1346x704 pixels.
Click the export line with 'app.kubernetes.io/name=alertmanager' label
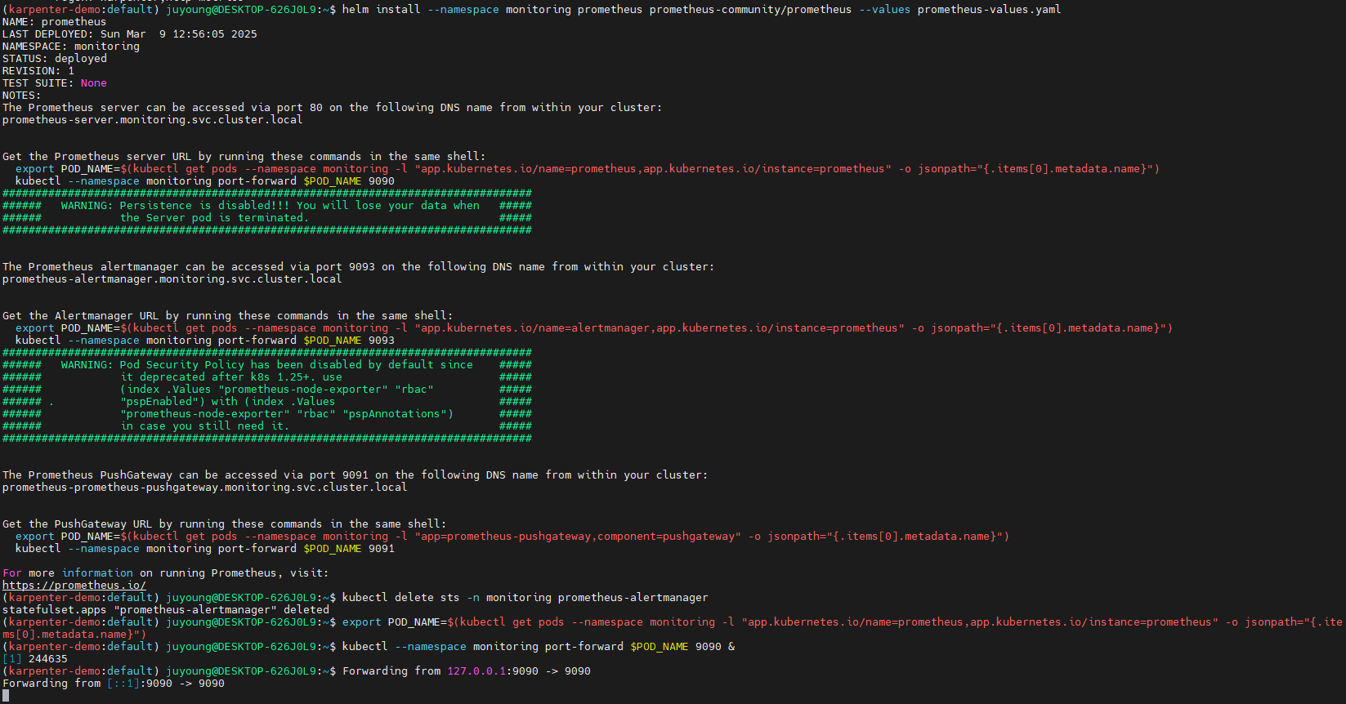tap(594, 328)
